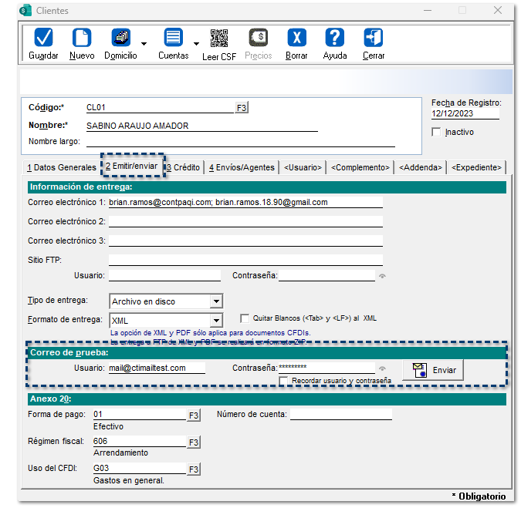Click the Guardar save icon

(43, 39)
